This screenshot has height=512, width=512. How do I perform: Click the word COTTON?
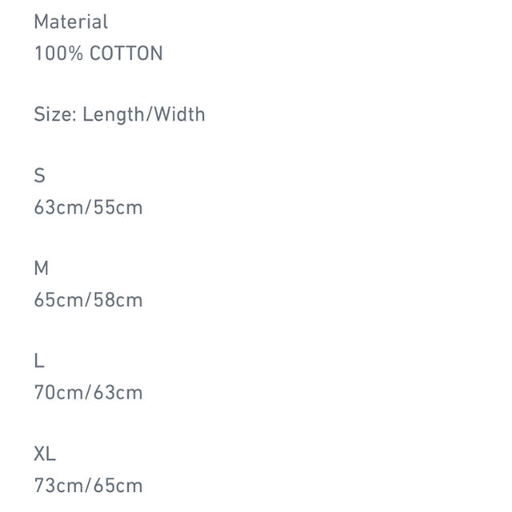(x=126, y=54)
